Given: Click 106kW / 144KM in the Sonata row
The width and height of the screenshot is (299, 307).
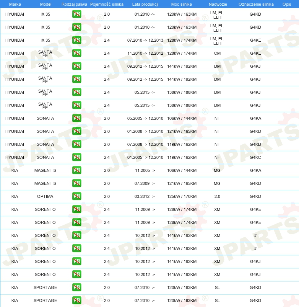Looking at the screenshot, I should (x=182, y=118).
